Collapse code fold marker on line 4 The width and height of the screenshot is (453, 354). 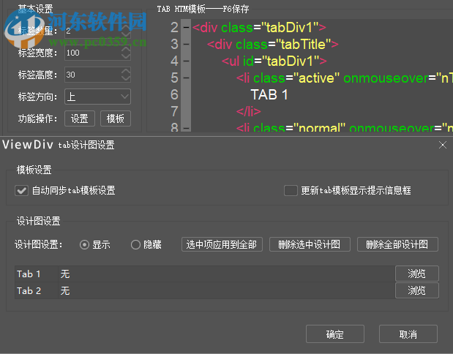tap(186, 61)
